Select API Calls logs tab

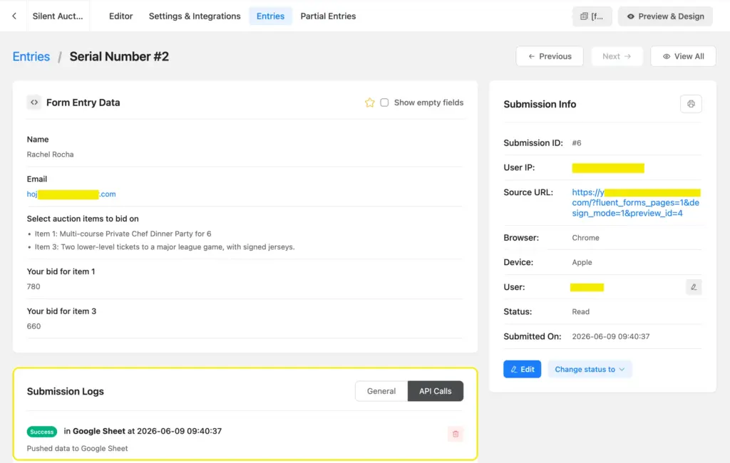436,391
